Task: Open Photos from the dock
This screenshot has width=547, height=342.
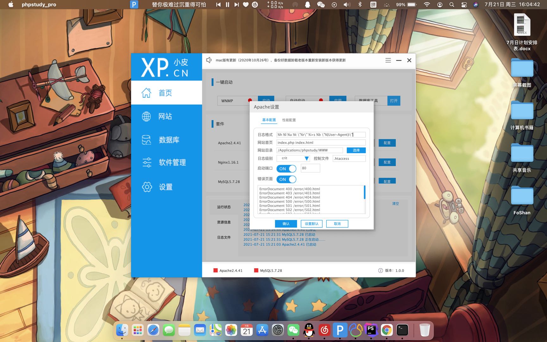Action: pos(231,330)
